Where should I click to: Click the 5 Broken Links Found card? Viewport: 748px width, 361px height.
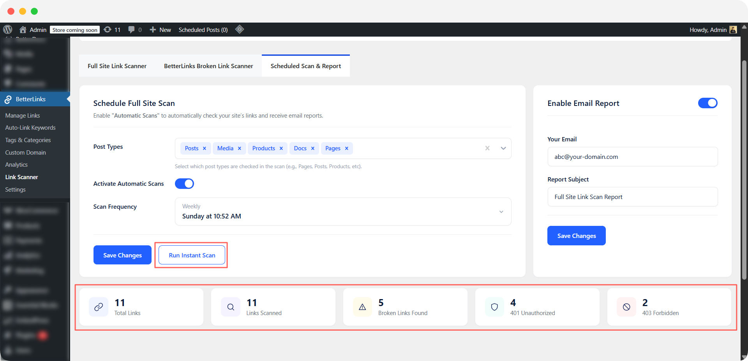pos(405,307)
